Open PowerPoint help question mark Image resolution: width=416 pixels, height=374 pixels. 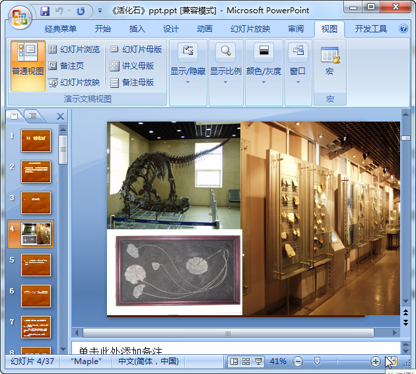click(403, 28)
